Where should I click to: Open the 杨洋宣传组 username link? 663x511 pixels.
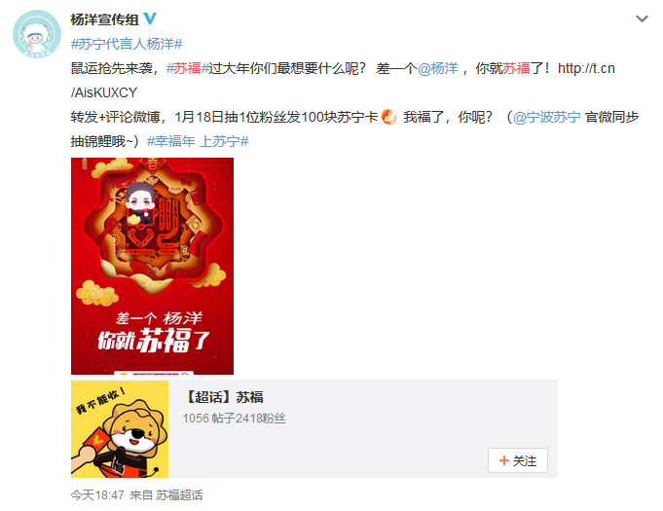pyautogui.click(x=104, y=19)
